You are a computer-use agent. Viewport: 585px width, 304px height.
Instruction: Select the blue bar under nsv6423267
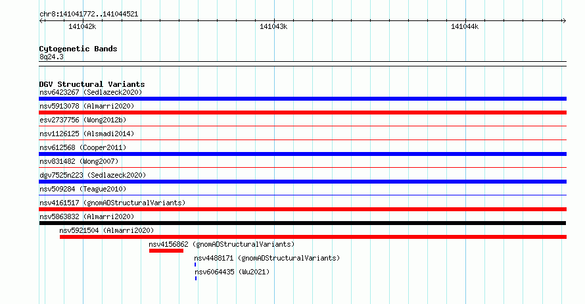click(x=302, y=99)
